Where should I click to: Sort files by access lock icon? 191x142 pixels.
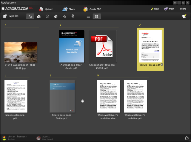[73, 16]
